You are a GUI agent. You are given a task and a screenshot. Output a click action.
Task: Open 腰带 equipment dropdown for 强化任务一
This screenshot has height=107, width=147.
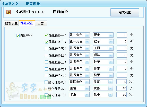click(103, 35)
